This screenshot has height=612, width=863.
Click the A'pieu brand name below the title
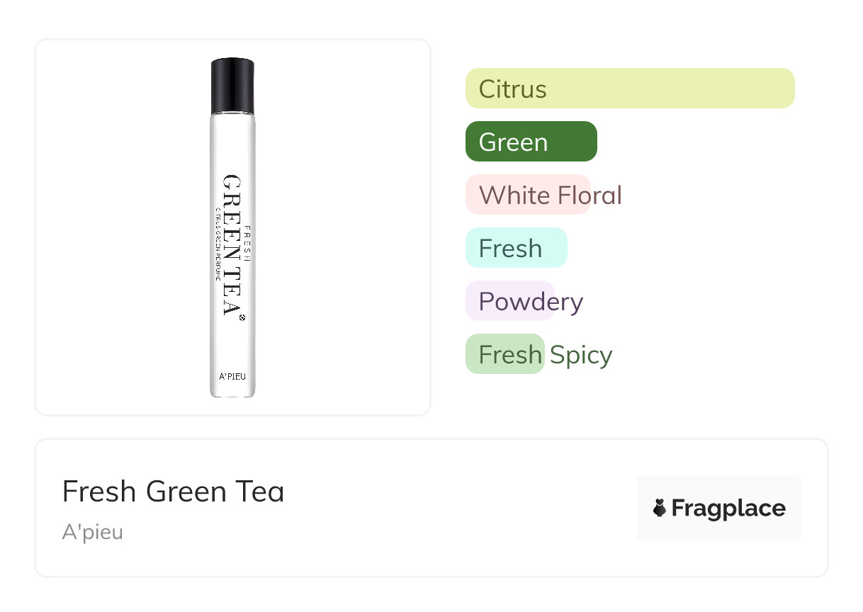(93, 532)
